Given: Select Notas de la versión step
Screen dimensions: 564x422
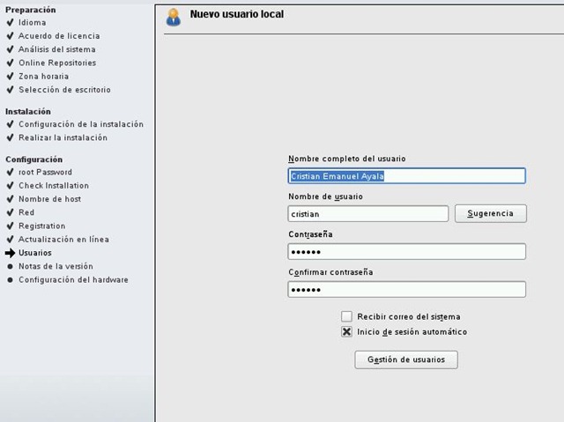Looking at the screenshot, I should pyautogui.click(x=56, y=266).
